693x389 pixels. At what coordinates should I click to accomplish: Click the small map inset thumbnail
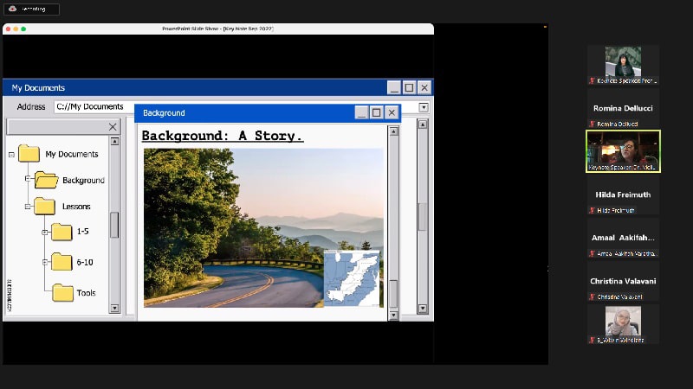[352, 277]
